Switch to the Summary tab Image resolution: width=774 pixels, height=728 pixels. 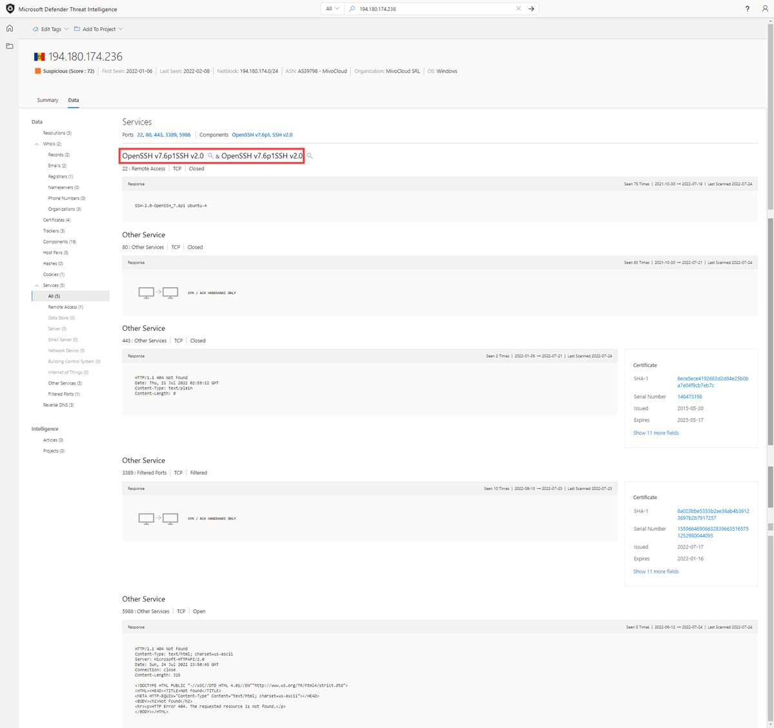click(48, 100)
